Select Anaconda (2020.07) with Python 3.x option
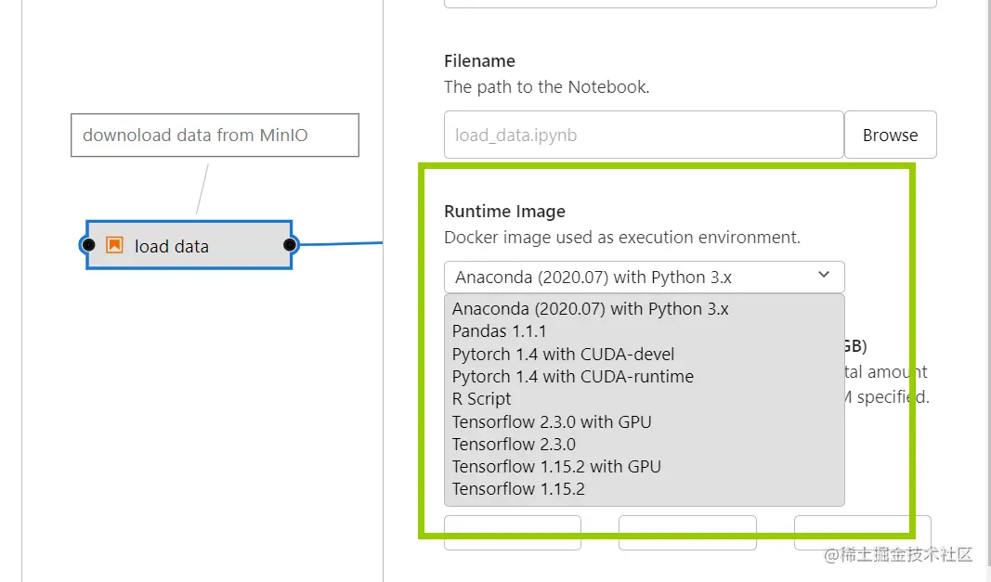Viewport: 991px width, 582px height. [590, 309]
